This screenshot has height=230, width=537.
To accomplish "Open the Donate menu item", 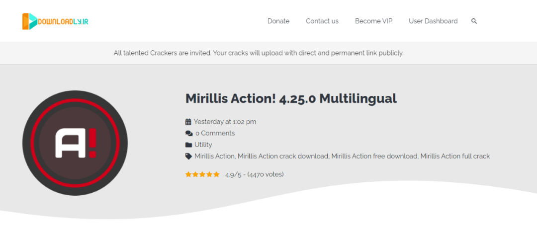I will point(278,21).
